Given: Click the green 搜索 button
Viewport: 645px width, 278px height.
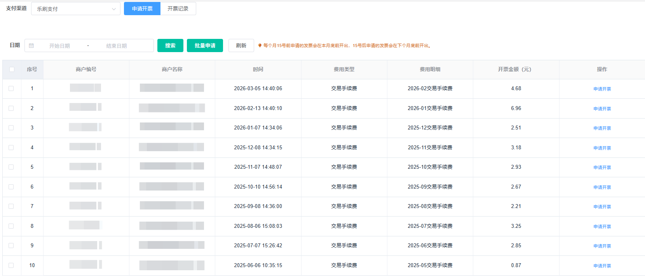Looking at the screenshot, I should coord(170,45).
